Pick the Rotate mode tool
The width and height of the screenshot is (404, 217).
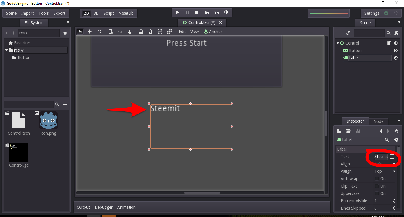[x=99, y=32]
